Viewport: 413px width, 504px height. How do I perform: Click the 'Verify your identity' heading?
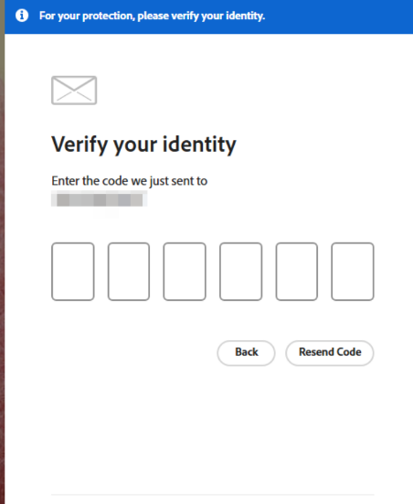[x=143, y=145]
